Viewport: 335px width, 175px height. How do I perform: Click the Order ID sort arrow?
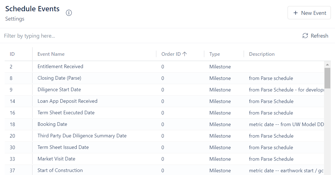[185, 54]
